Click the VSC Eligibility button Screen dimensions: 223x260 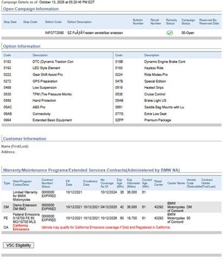click(x=18, y=245)
